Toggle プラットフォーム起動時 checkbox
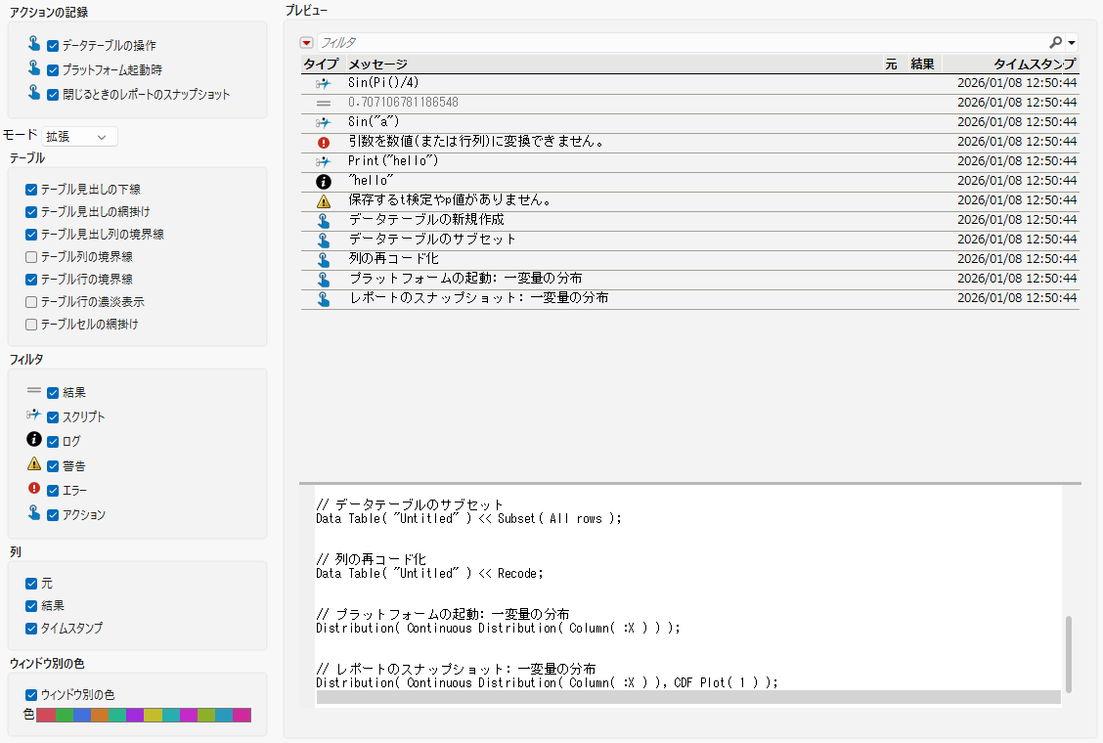The image size is (1103, 743). pos(53,70)
